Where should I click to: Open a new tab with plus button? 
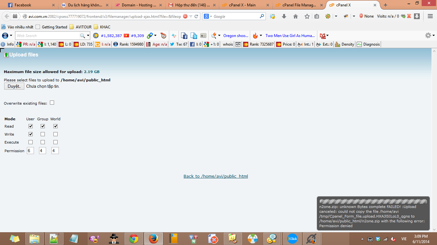coord(385,5)
